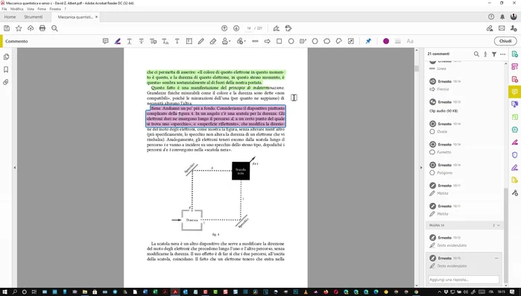This screenshot has width=521, height=296.
Task: Select the Poligono comment
Action: pyautogui.click(x=464, y=169)
